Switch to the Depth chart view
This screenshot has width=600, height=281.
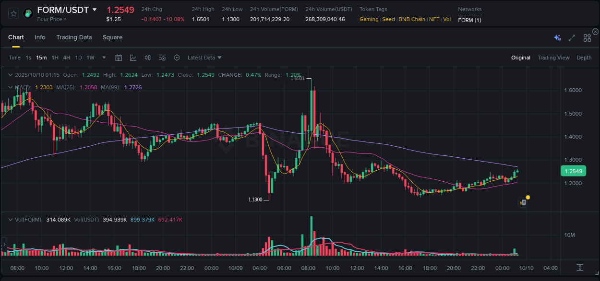[x=584, y=58]
